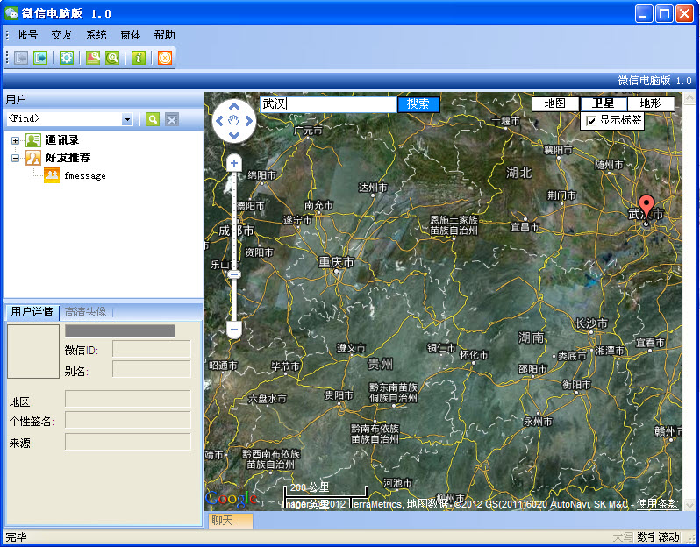Image resolution: width=700 pixels, height=547 pixels.
Task: Click the orange close-circle toolbar icon
Action: click(x=164, y=58)
